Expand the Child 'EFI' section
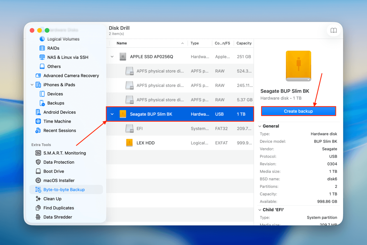The height and width of the screenshot is (245, 367). click(260, 210)
